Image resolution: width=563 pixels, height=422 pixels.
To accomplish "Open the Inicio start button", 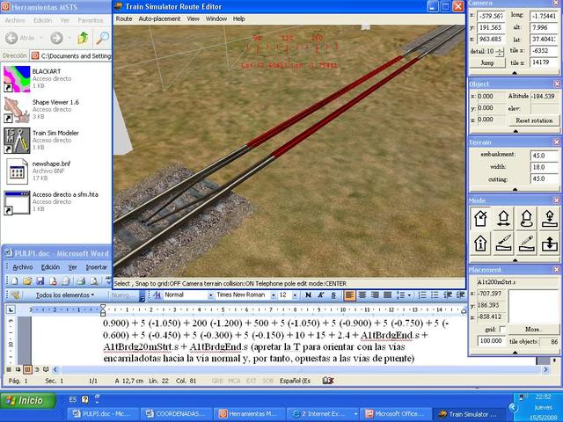I will 25,400.
